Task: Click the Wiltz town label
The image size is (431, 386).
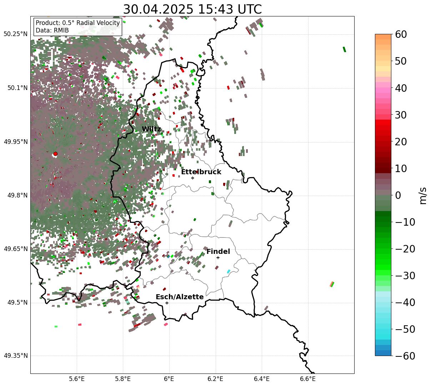Action: tap(151, 129)
